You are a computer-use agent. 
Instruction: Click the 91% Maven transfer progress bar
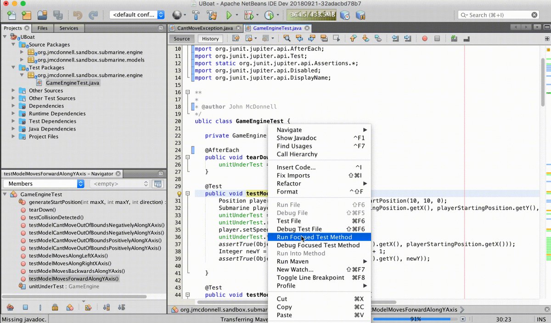click(416, 319)
